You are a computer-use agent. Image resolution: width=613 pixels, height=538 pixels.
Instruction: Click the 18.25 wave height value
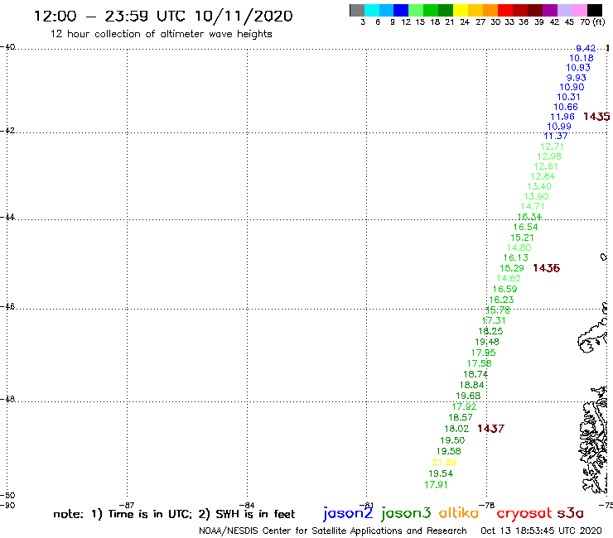tap(490, 331)
